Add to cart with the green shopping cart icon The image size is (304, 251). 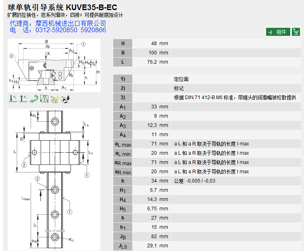point(296,32)
